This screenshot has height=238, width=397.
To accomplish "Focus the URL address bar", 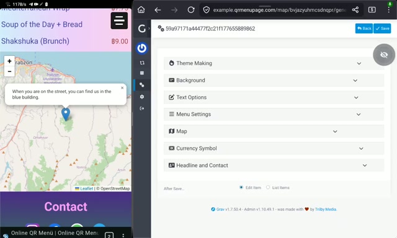I will click(279, 10).
